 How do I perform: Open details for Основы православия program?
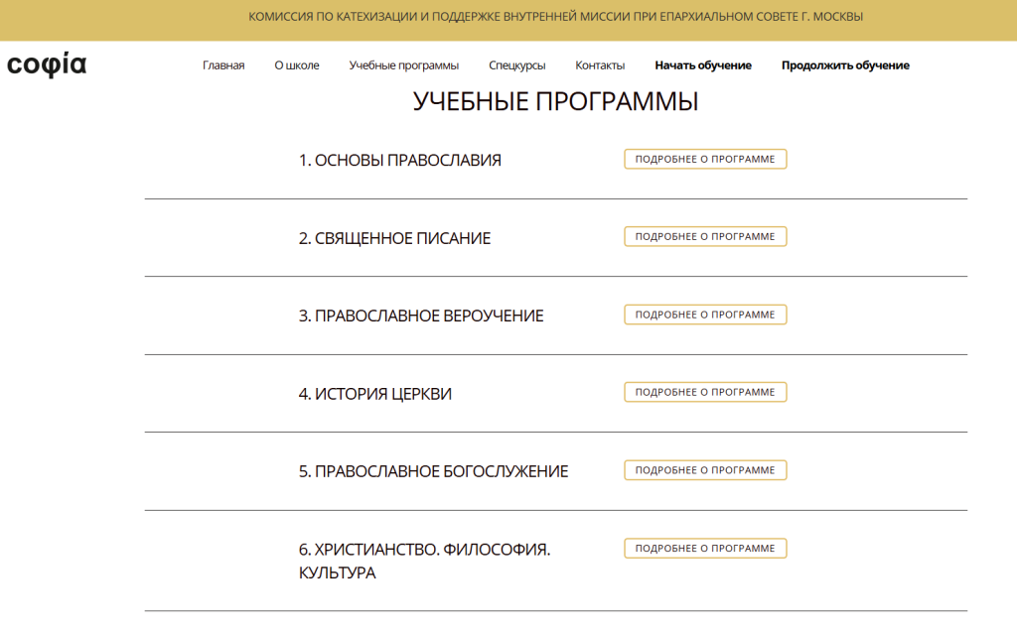pyautogui.click(x=705, y=159)
